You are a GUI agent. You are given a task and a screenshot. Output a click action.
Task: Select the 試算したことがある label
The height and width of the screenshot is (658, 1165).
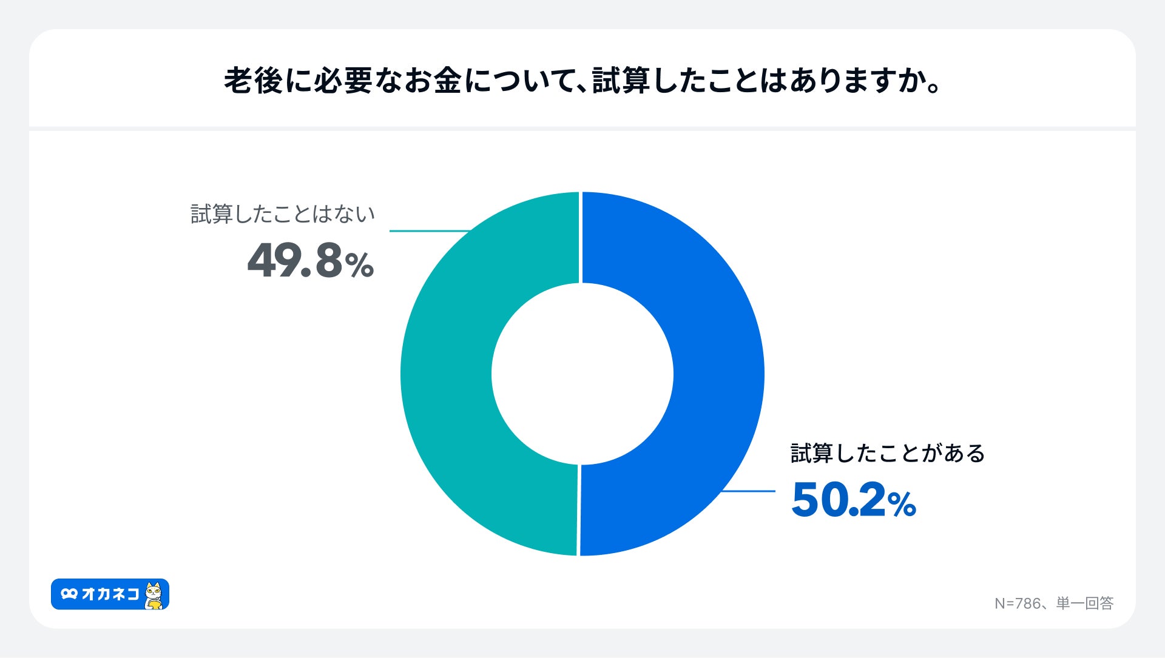coord(887,453)
